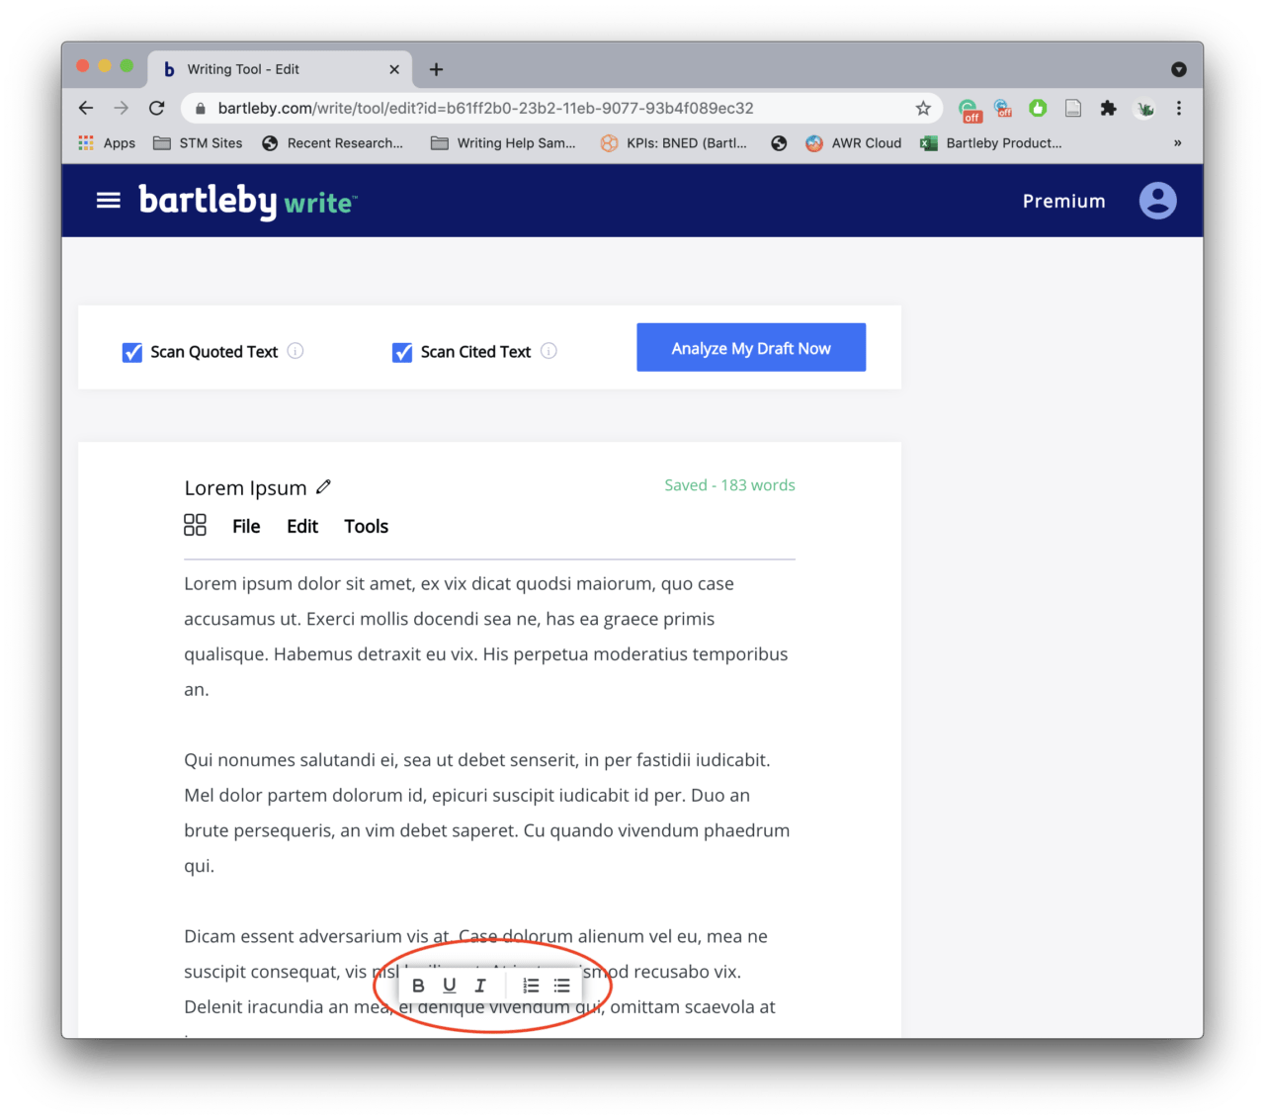Uncheck the Scan Cited Text checkbox

click(401, 352)
